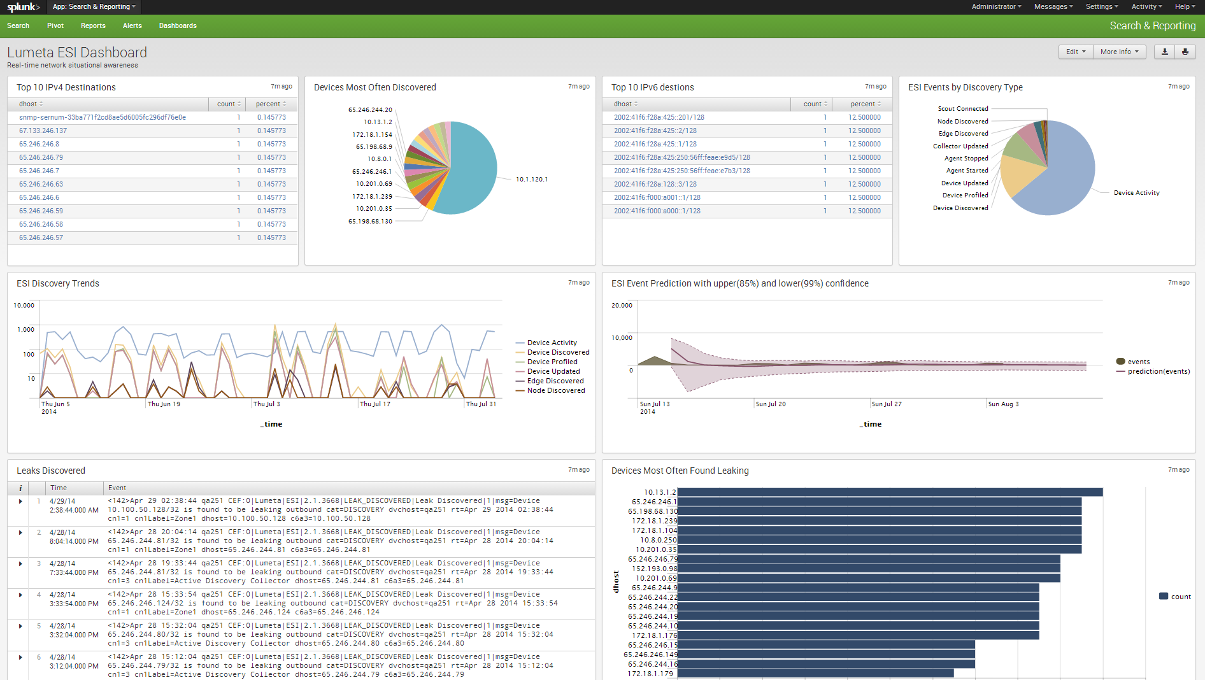This screenshot has height=680, width=1205.
Task: Click the print dashboard icon
Action: point(1185,52)
